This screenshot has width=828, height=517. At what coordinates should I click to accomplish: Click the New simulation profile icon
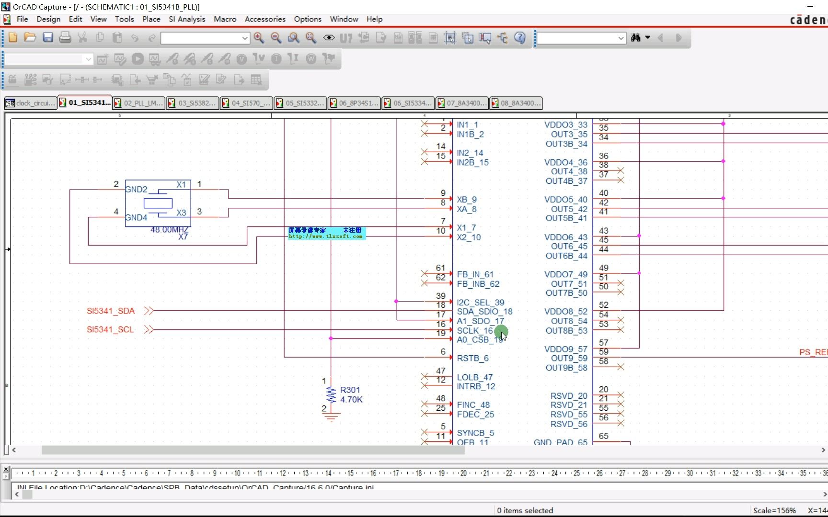[103, 59]
